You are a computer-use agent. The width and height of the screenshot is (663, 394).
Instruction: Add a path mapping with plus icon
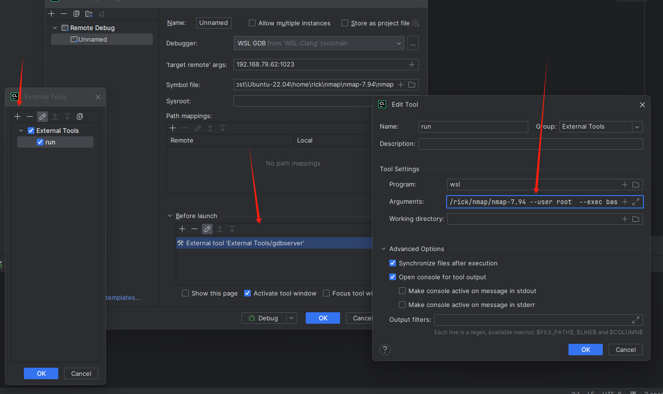(173, 128)
